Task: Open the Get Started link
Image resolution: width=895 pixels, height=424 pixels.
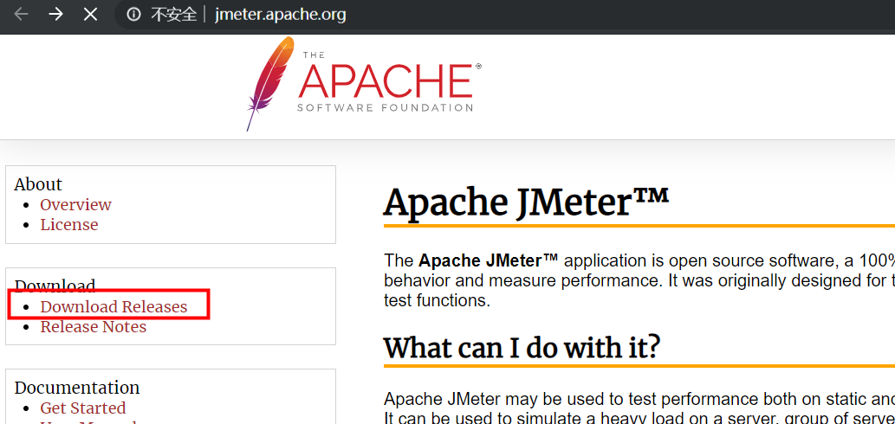Action: 83,408
